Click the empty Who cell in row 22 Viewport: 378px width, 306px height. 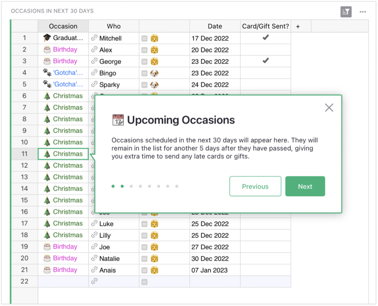[x=113, y=281]
